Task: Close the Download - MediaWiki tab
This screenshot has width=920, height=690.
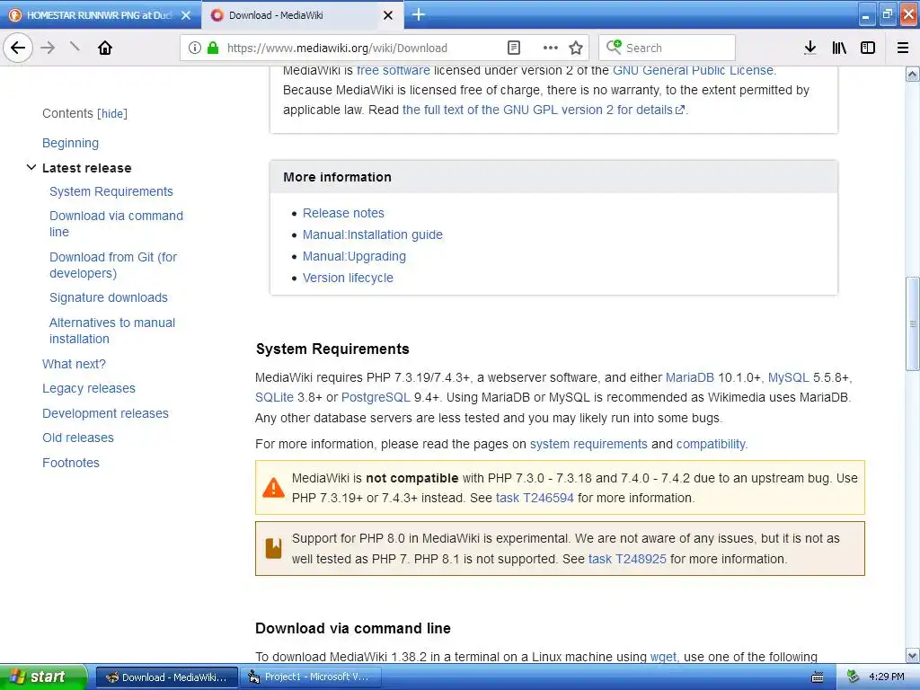Action: click(x=388, y=15)
